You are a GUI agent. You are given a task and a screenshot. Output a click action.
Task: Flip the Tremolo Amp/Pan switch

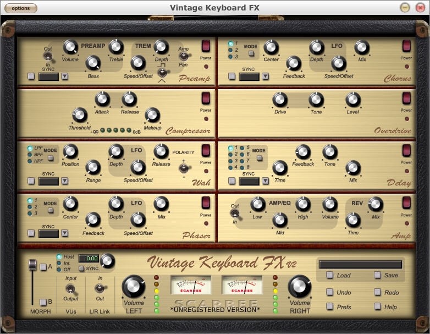[x=184, y=57]
